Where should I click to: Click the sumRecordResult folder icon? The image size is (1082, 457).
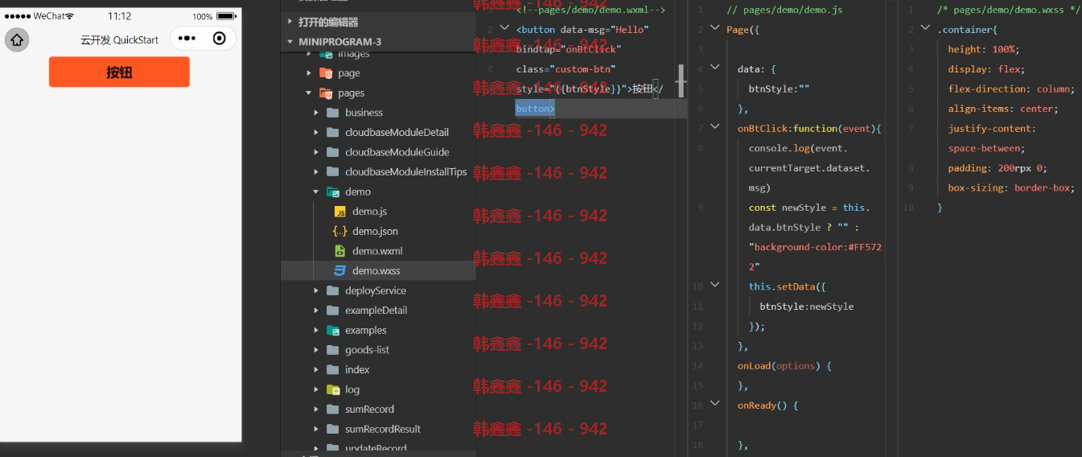(x=333, y=429)
